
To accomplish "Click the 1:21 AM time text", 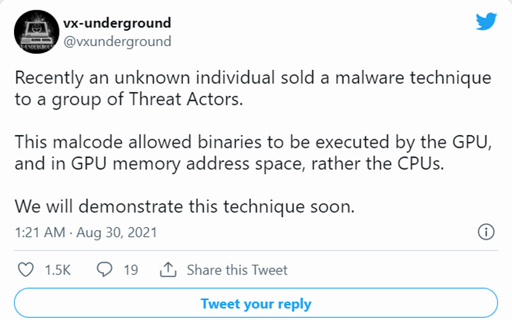I will tap(39, 232).
